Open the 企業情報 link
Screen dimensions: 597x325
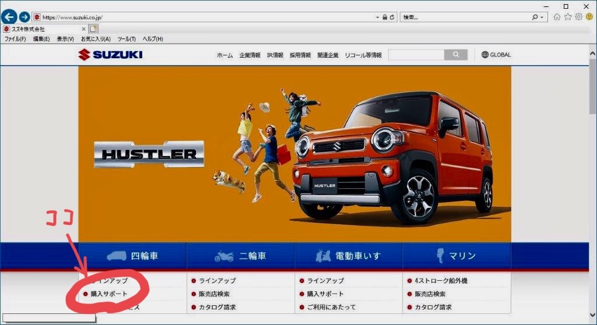click(x=250, y=55)
